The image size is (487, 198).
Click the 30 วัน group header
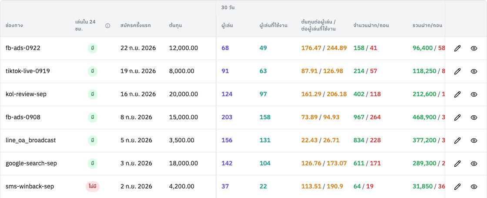(x=228, y=8)
